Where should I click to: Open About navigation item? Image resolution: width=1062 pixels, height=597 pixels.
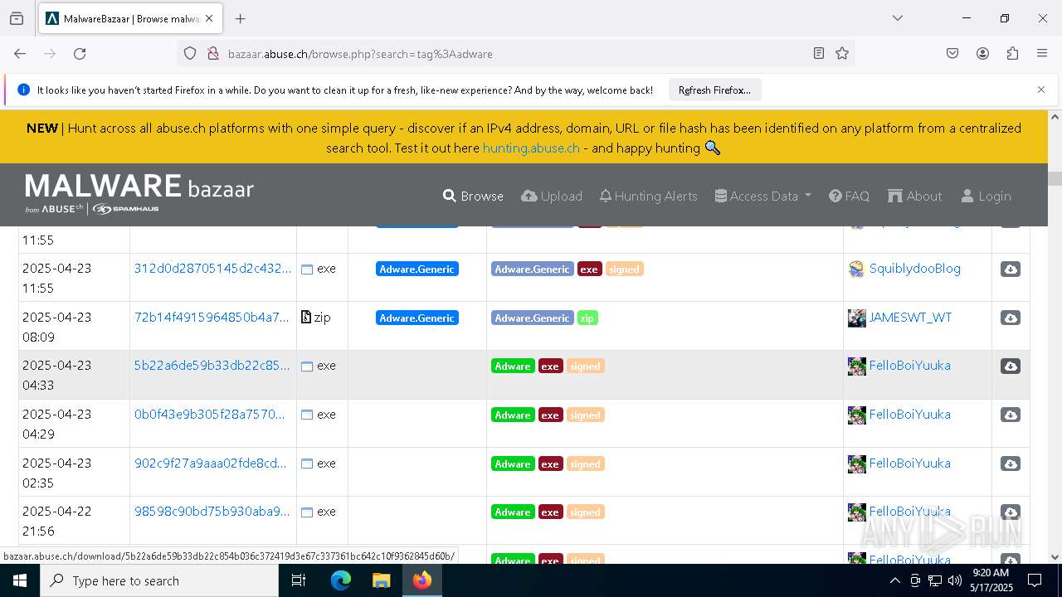[914, 196]
